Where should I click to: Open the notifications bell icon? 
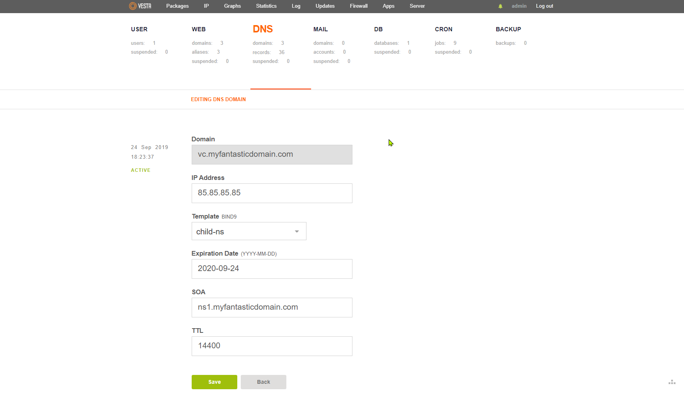click(x=500, y=6)
